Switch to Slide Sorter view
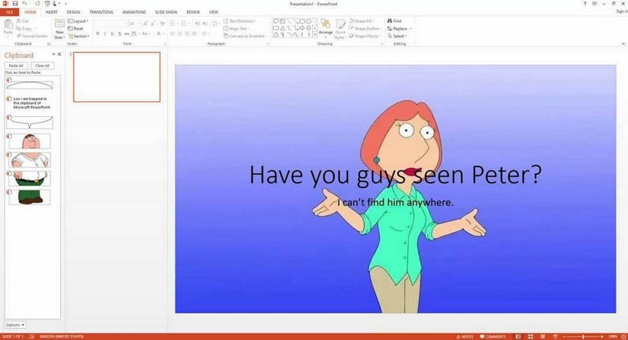628x340 pixels. click(x=530, y=337)
